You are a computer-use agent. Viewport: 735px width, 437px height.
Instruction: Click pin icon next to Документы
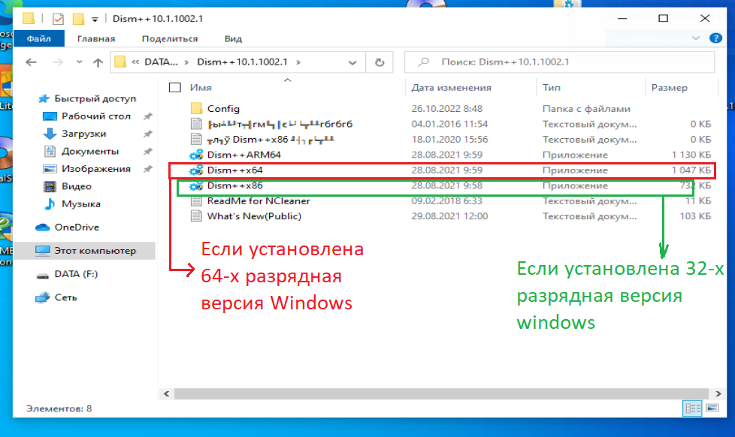click(147, 151)
